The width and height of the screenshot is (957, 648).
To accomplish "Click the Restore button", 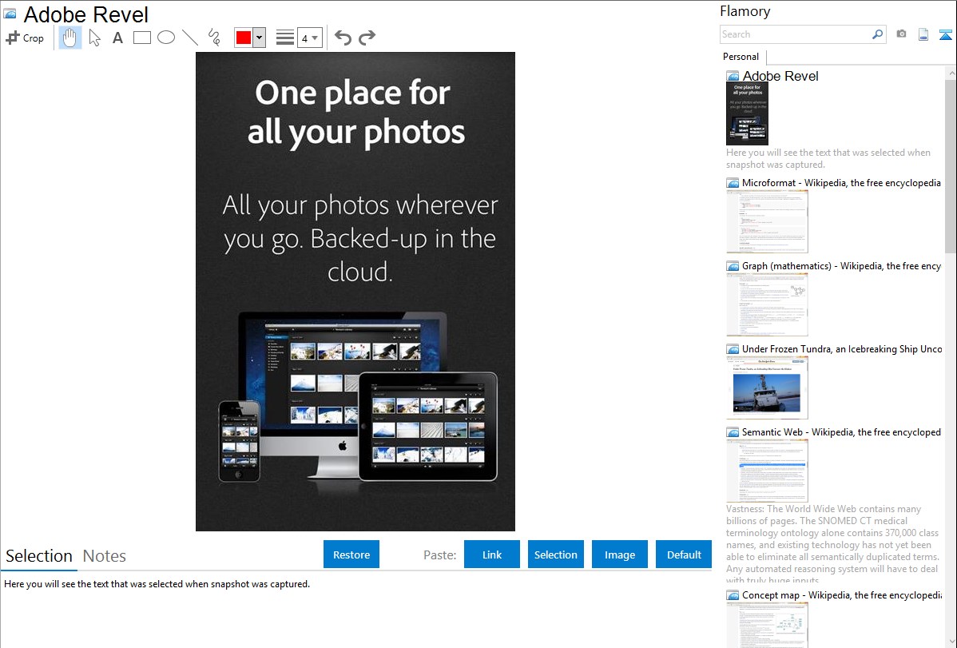I will (351, 555).
